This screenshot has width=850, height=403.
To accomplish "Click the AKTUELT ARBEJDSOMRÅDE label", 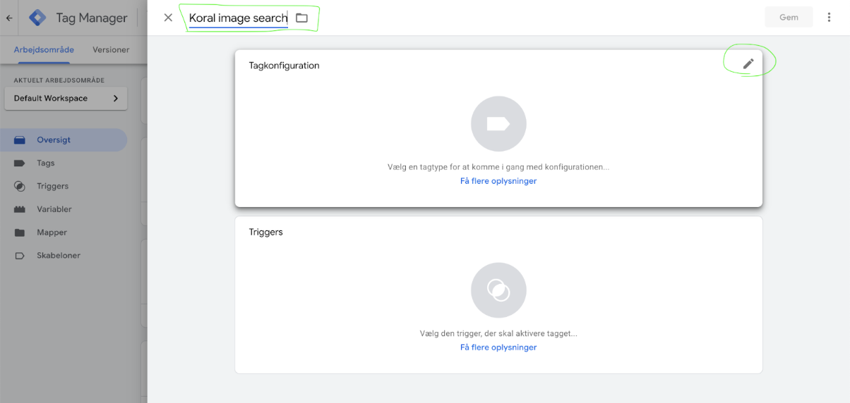I will pyautogui.click(x=59, y=80).
